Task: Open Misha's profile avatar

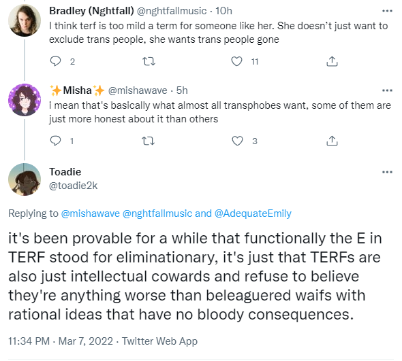Action: pos(25,100)
